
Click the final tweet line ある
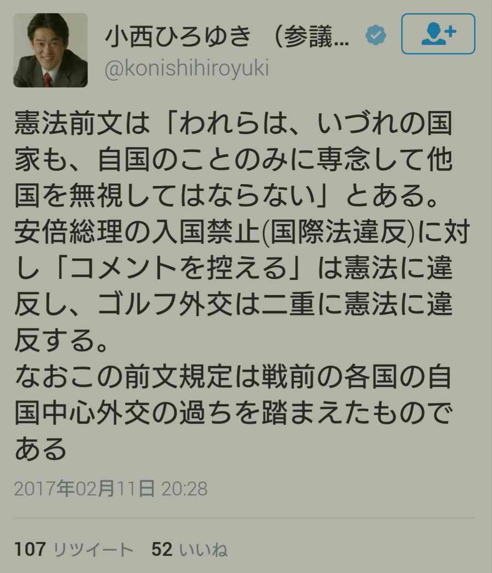click(x=41, y=448)
